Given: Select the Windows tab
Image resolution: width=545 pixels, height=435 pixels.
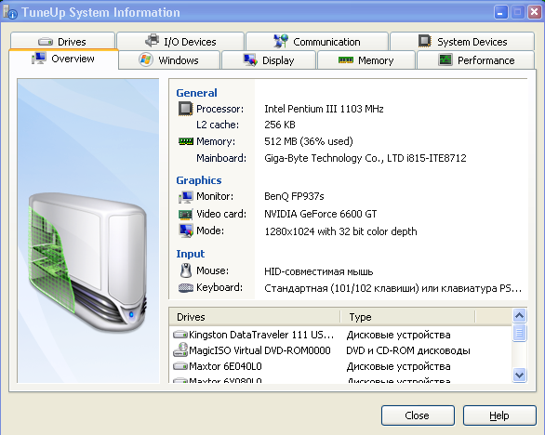Looking at the screenshot, I should click(x=169, y=60).
